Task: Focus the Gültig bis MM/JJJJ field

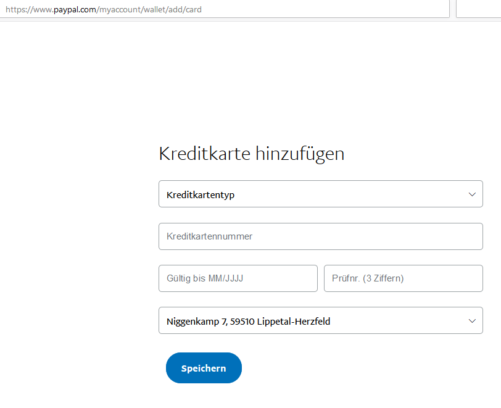Action: [x=238, y=278]
